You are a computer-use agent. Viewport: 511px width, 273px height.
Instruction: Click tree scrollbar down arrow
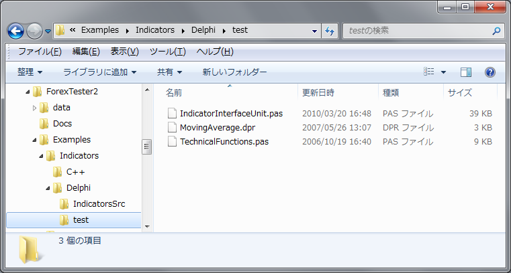point(147,227)
